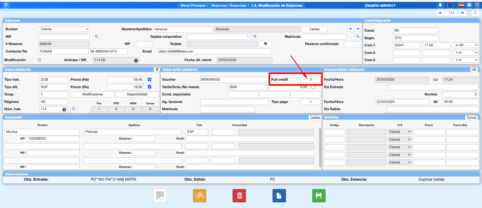The width and height of the screenshot is (482, 208).
Task: Expand the Com.1 4-HR dropdown
Action: pyautogui.click(x=466, y=45)
